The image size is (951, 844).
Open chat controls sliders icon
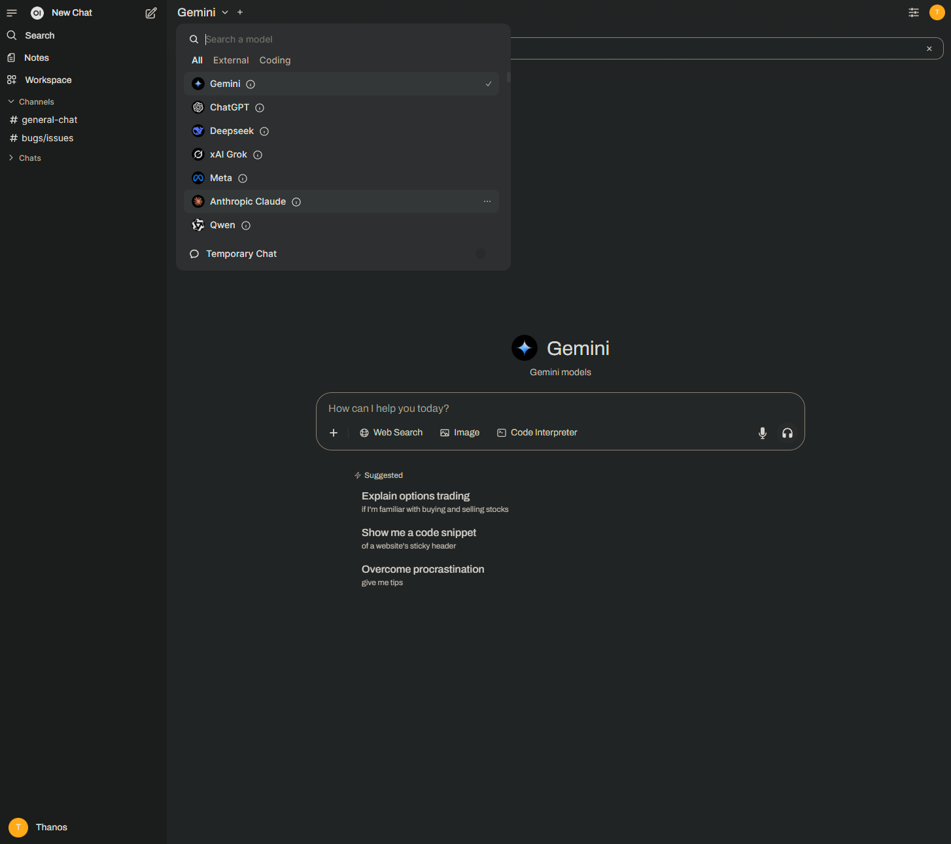[x=914, y=12]
